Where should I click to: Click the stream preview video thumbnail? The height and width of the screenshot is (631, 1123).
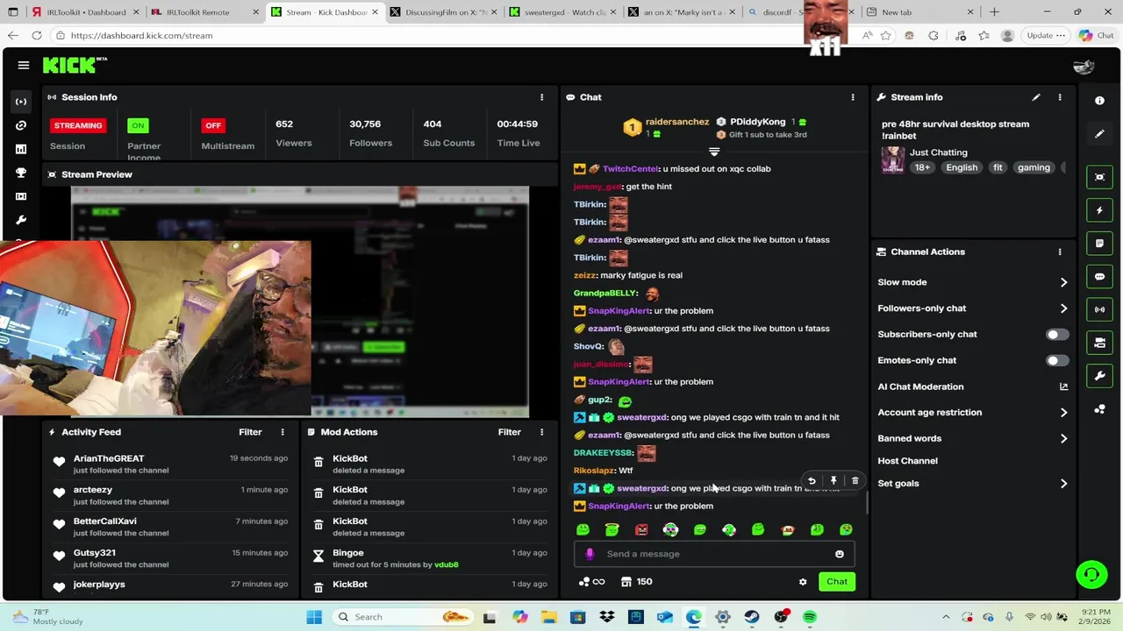pos(300,300)
